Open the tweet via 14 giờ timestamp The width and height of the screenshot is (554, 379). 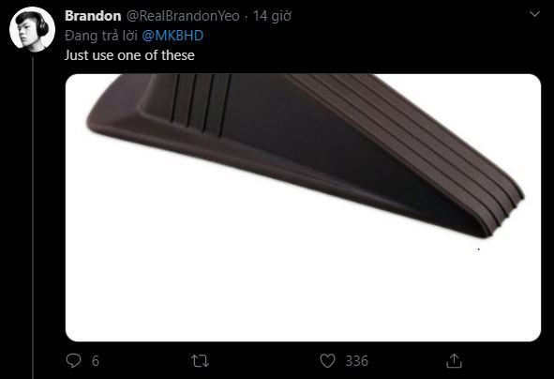coord(272,16)
